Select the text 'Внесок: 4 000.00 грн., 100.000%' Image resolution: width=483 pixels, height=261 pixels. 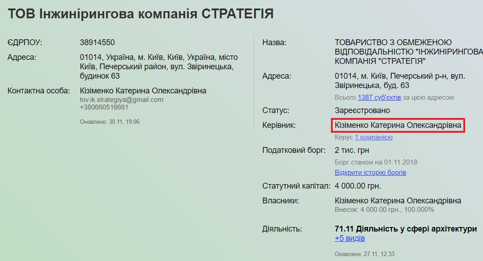click(x=384, y=210)
